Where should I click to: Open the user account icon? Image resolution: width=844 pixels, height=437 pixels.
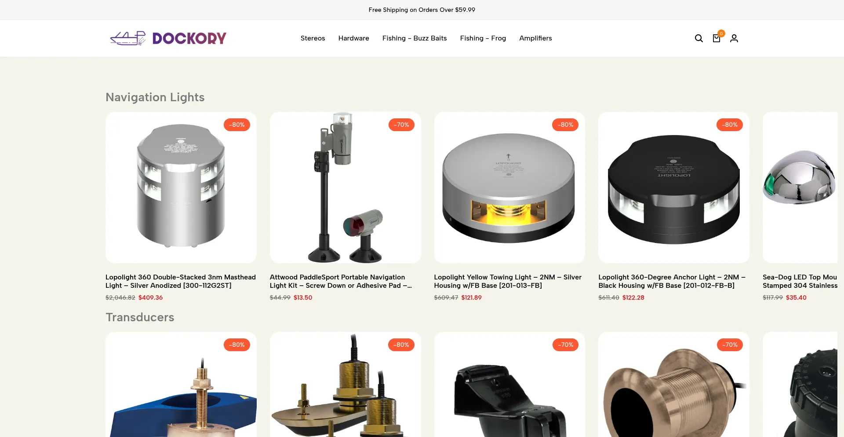(734, 38)
